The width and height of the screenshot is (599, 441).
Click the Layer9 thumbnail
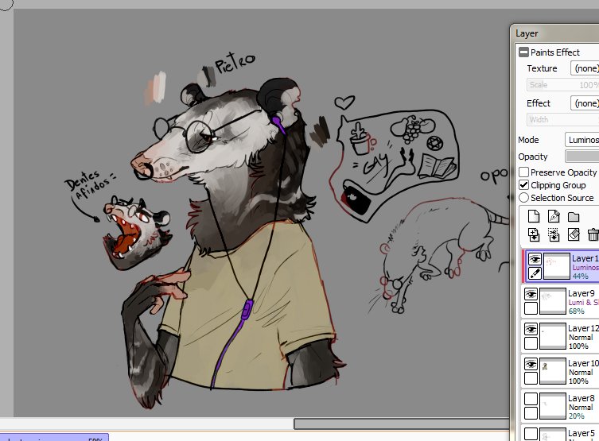[552, 301]
